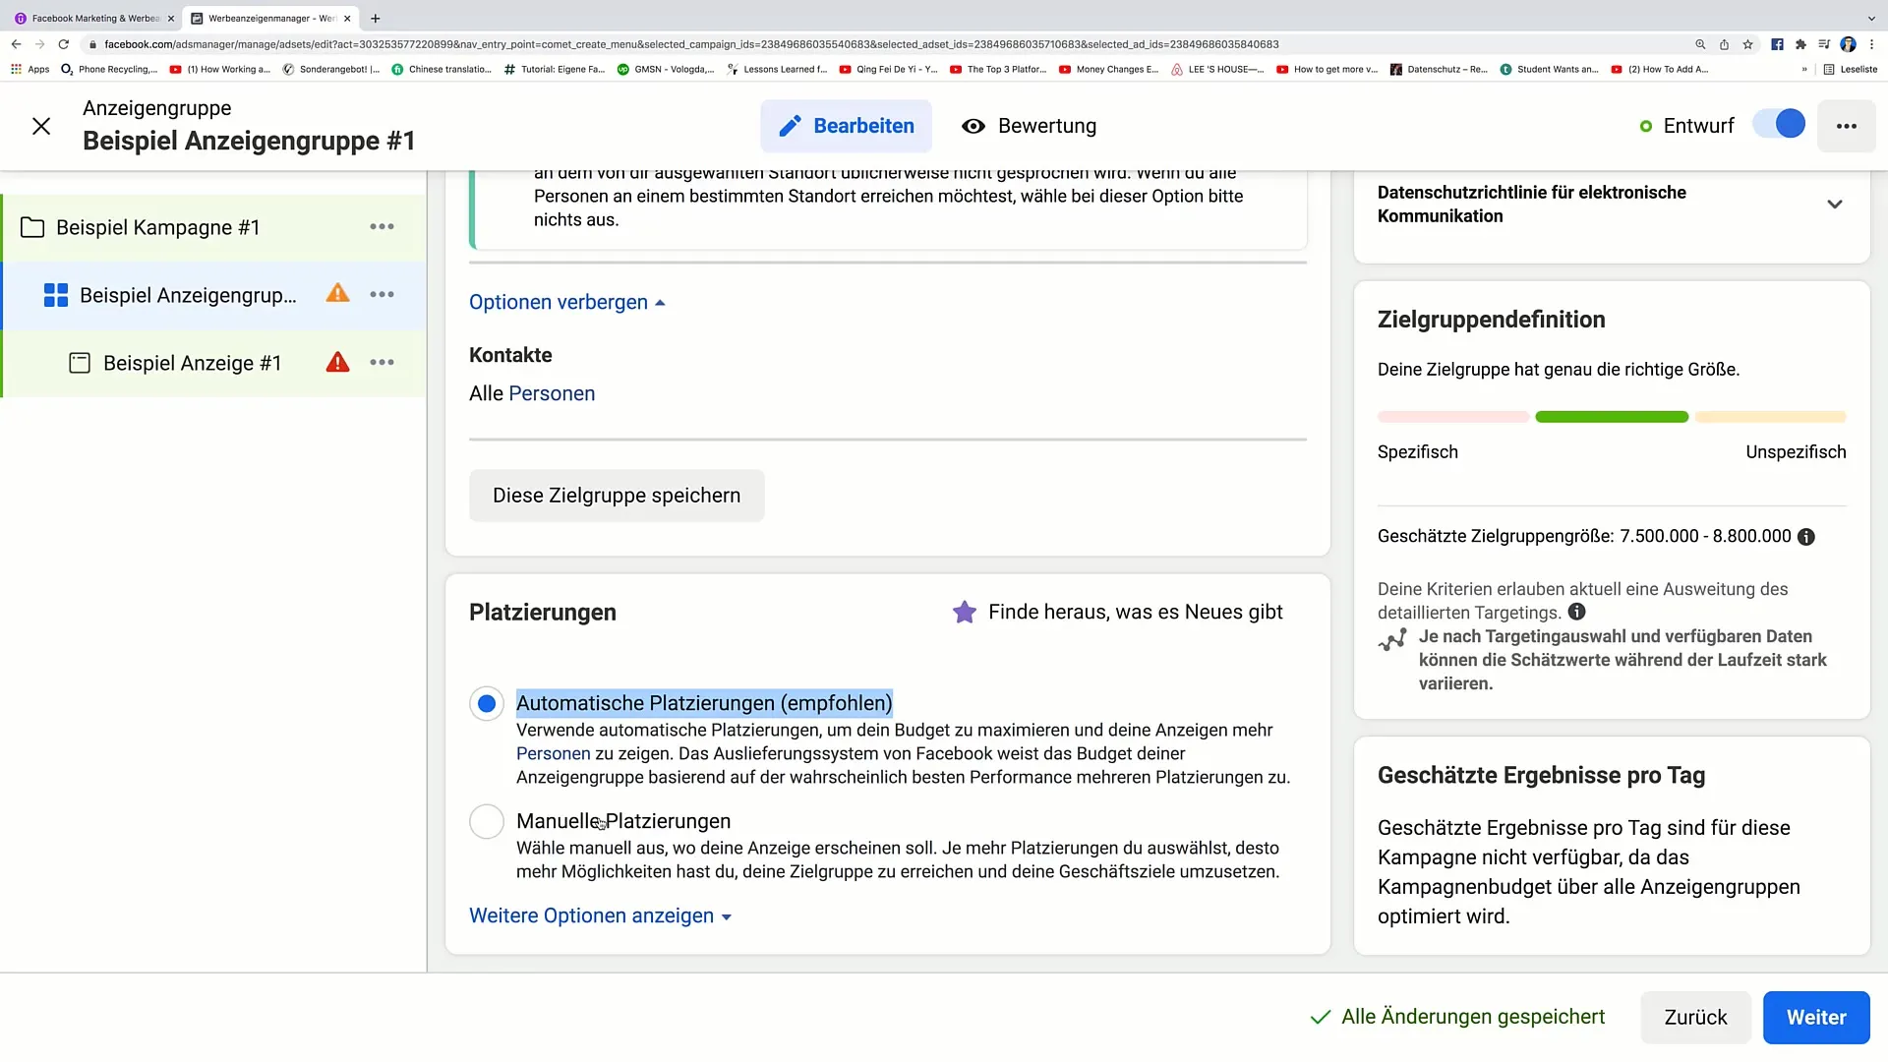
Task: Click the three-dot menu on Beispiel Anzeigengruppe
Action: (x=382, y=293)
